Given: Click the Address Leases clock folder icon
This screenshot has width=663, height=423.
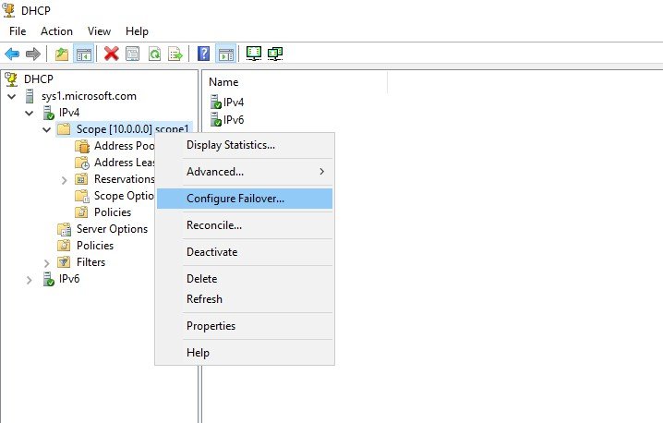Looking at the screenshot, I should pos(82,163).
